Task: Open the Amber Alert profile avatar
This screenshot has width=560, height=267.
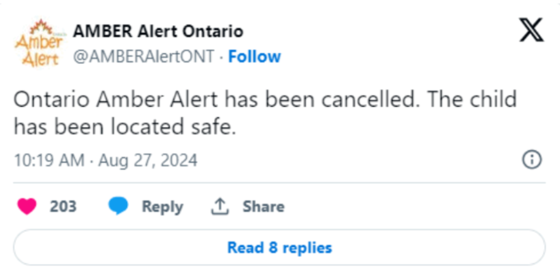Action: [38, 43]
